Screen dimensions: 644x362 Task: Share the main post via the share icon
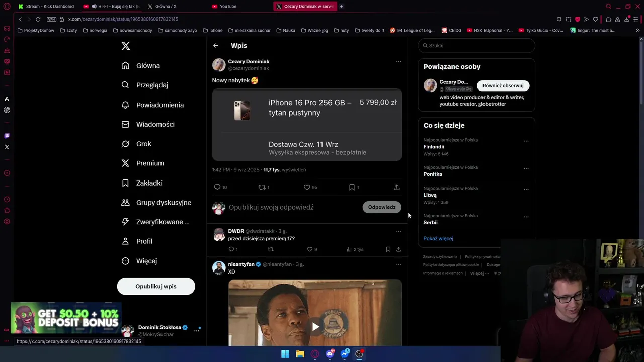point(396,187)
